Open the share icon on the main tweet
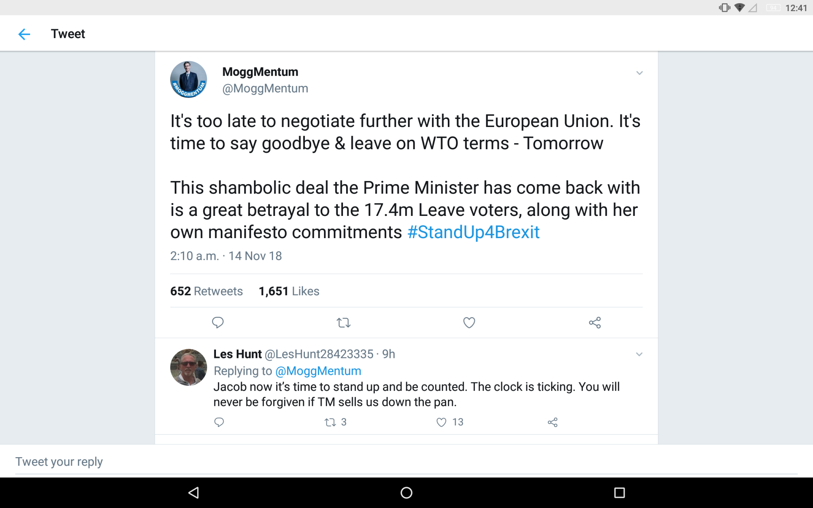The height and width of the screenshot is (508, 813). pos(594,323)
